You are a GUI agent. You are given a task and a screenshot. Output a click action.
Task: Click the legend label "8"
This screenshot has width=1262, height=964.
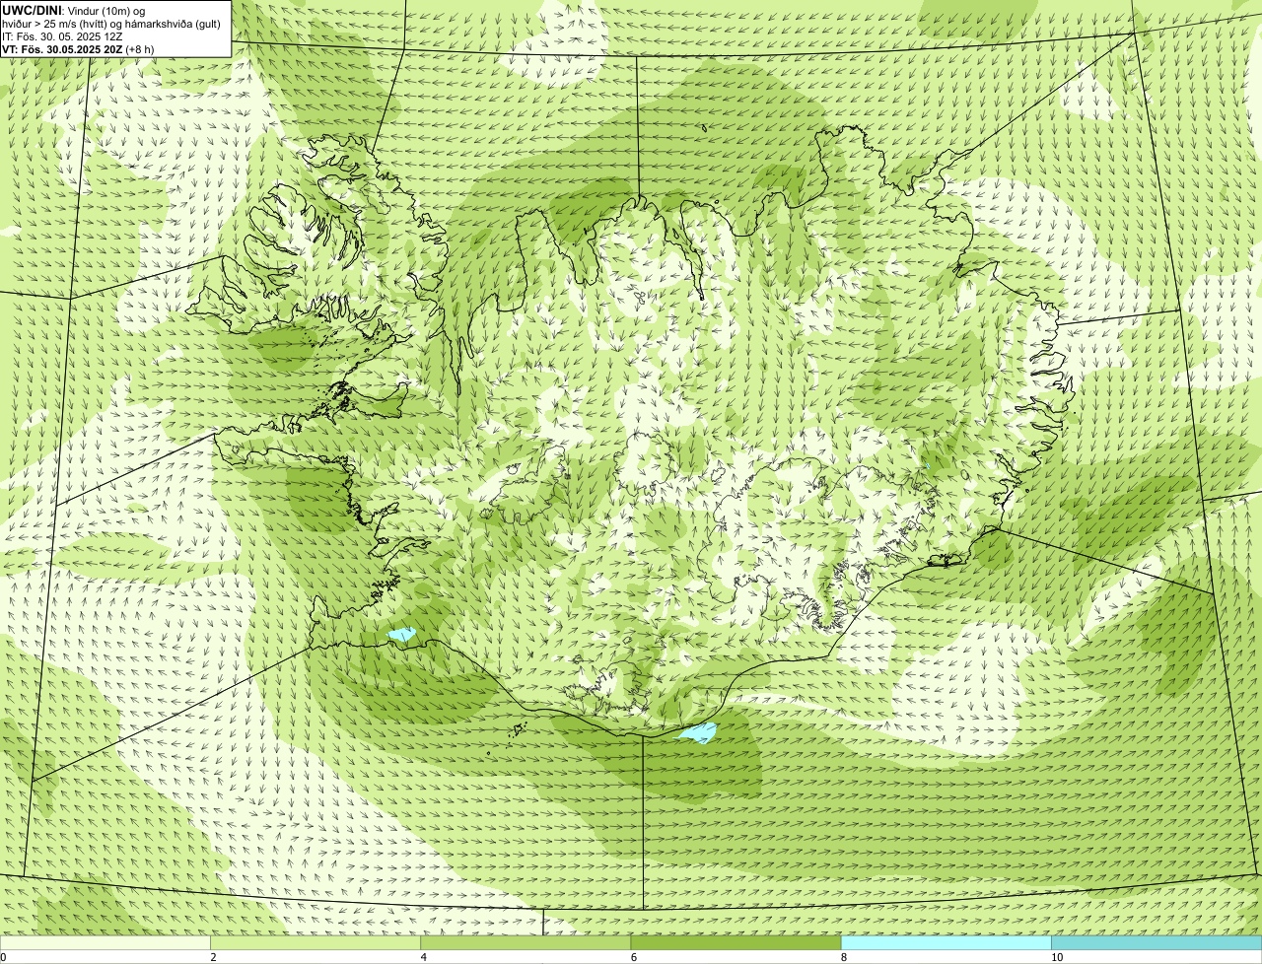tap(844, 957)
